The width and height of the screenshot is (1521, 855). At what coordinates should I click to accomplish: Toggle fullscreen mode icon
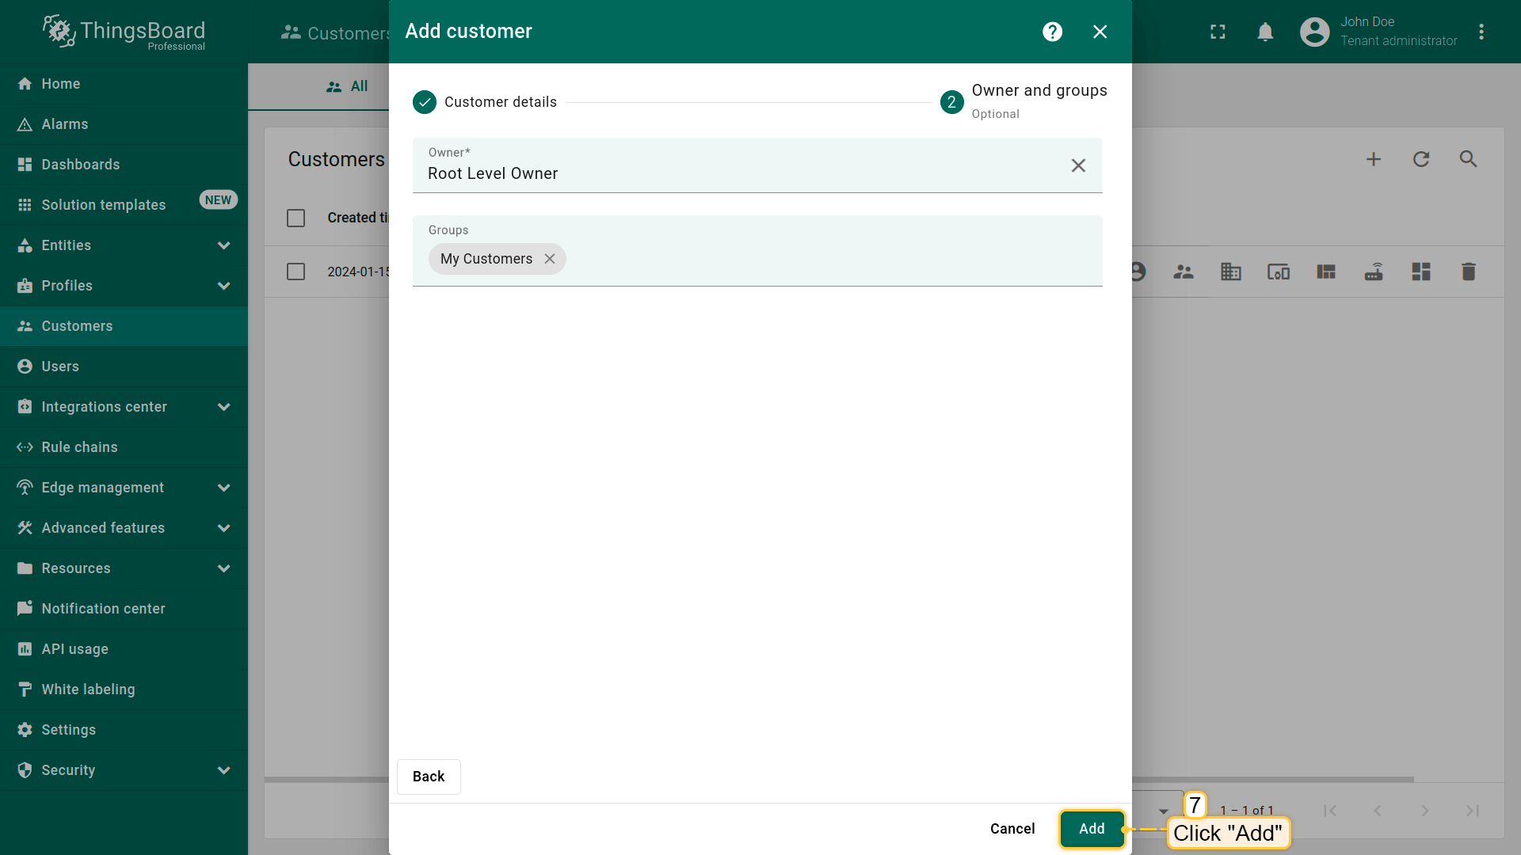click(1218, 32)
